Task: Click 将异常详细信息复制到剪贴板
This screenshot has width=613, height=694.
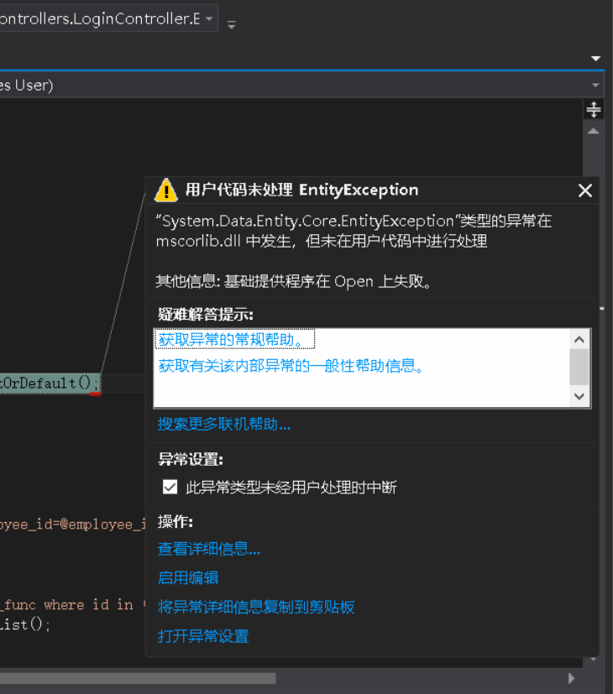Action: point(256,607)
